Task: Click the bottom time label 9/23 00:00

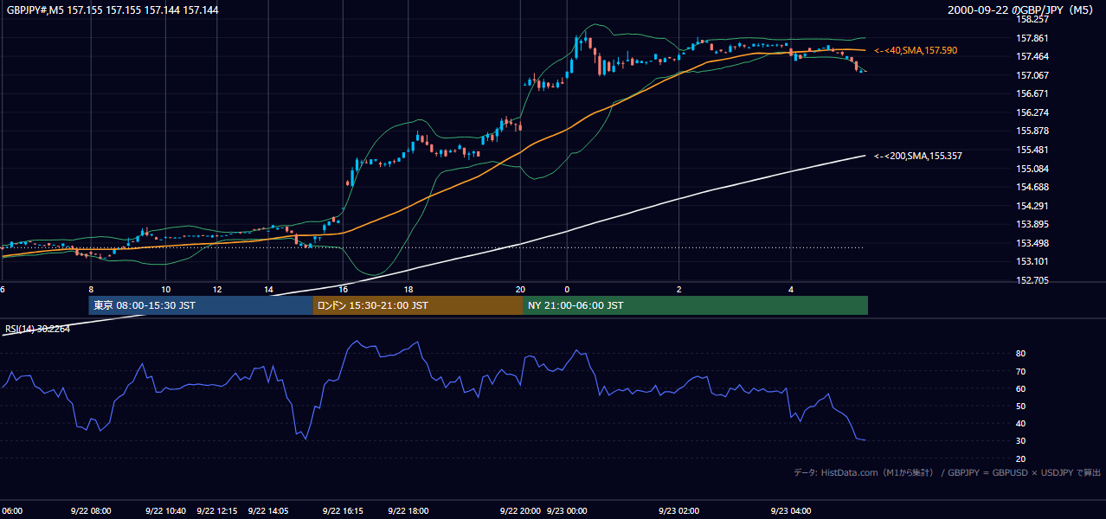Action: point(567,510)
